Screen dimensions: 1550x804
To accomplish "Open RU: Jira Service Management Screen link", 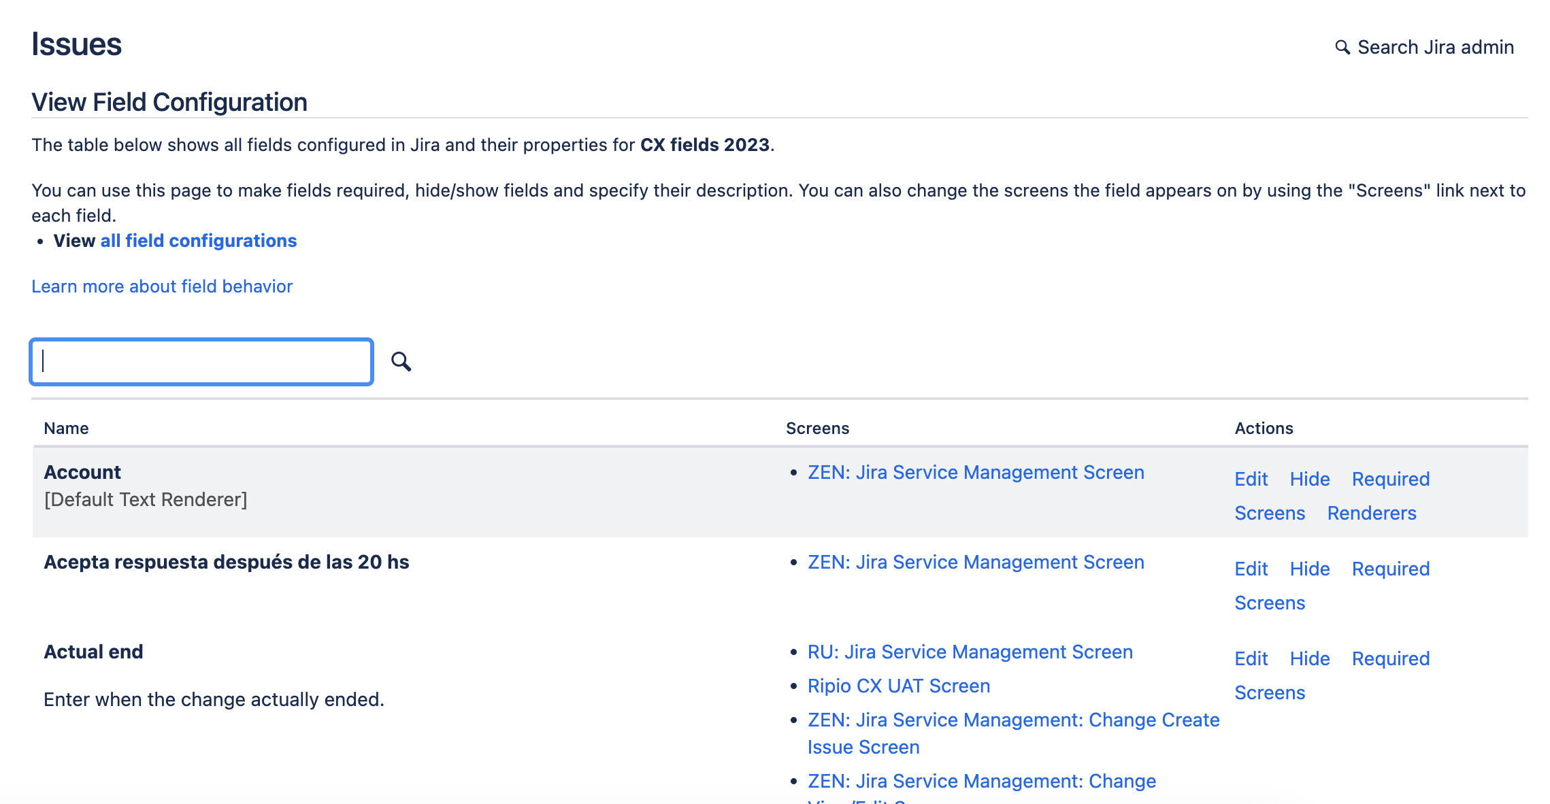I will pos(970,652).
